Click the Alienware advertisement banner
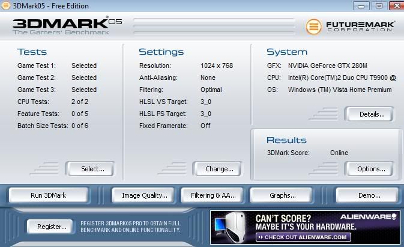Screen dimensions: 404x247 305,227
